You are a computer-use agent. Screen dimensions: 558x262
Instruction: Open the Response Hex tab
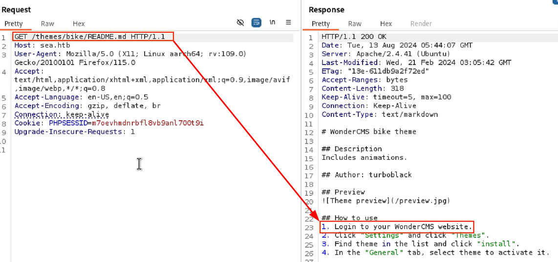tap(386, 23)
